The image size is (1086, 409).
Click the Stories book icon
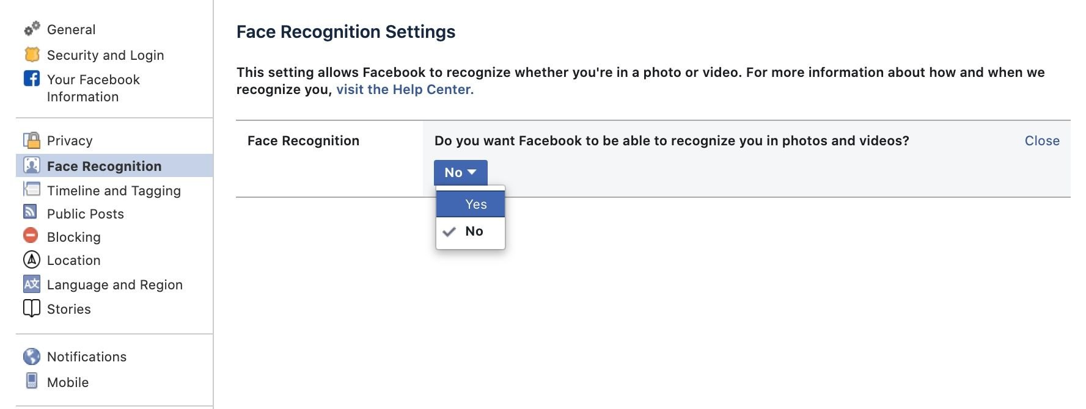click(x=32, y=308)
